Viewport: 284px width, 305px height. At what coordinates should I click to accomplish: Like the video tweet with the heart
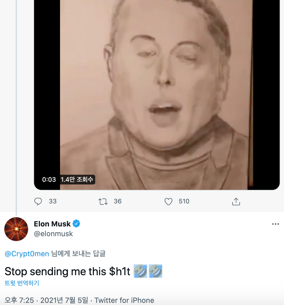169,202
